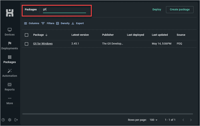Open the Columns chooser
This screenshot has height=126, width=200.
click(32, 23)
